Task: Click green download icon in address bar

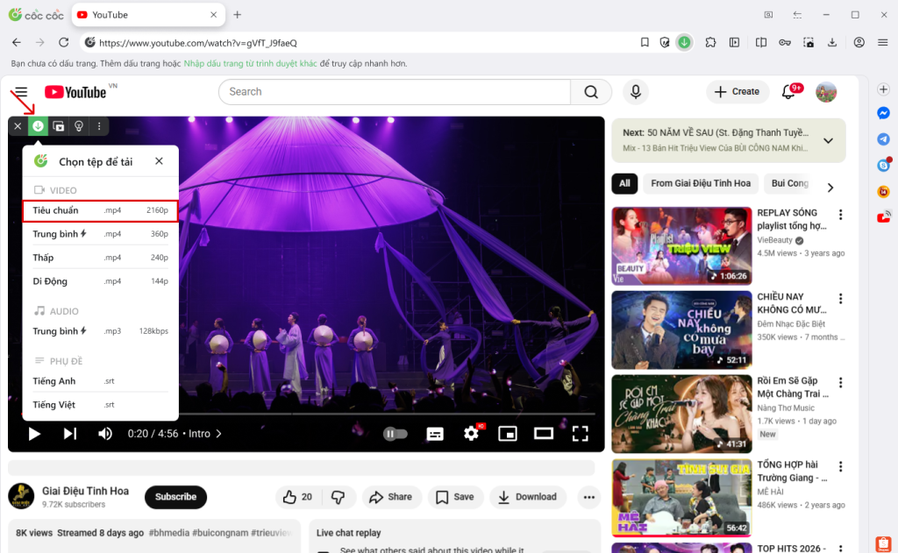Action: click(x=684, y=42)
